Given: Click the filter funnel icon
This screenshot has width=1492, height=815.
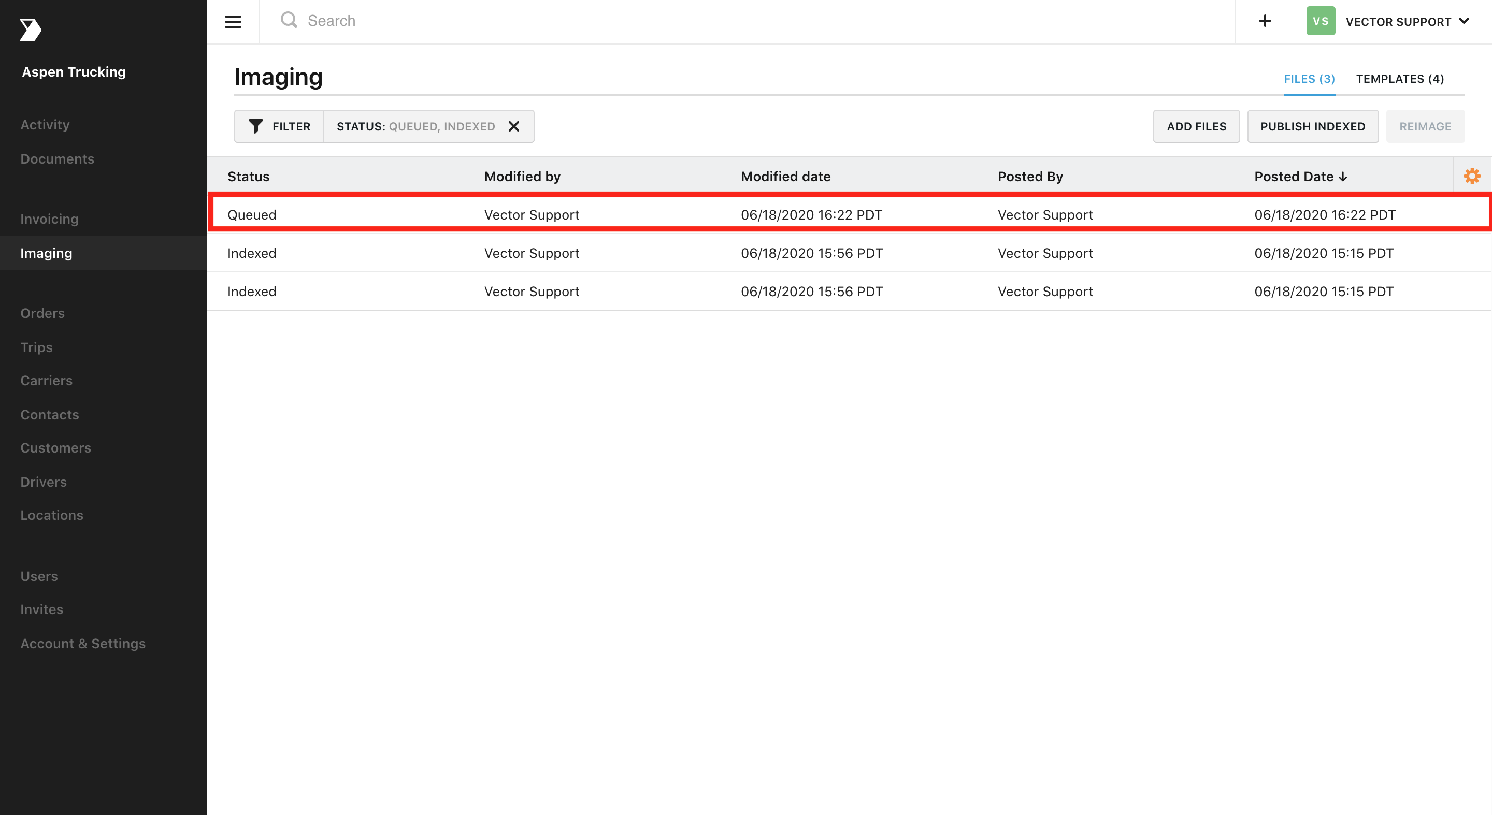Looking at the screenshot, I should tap(255, 126).
